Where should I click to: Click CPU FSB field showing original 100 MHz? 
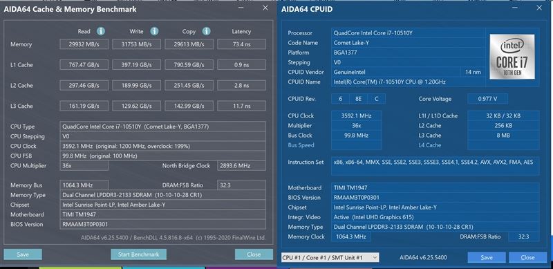163,156
